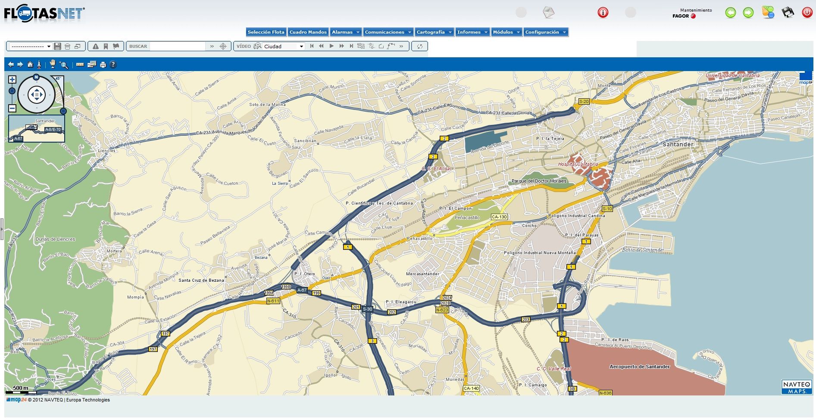Viewport: 816px width, 420px height.
Task: Click the colored shapes icon in header
Action: click(768, 12)
